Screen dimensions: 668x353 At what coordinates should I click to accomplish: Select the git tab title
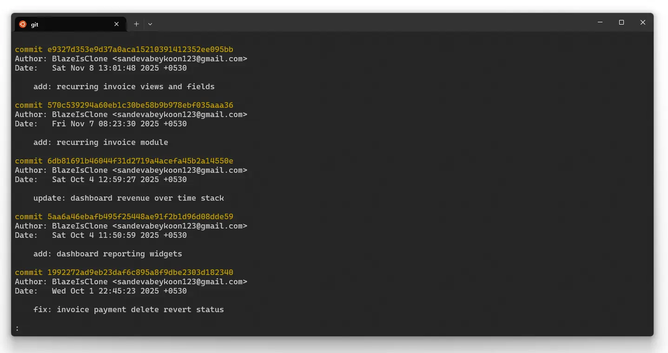coord(35,25)
